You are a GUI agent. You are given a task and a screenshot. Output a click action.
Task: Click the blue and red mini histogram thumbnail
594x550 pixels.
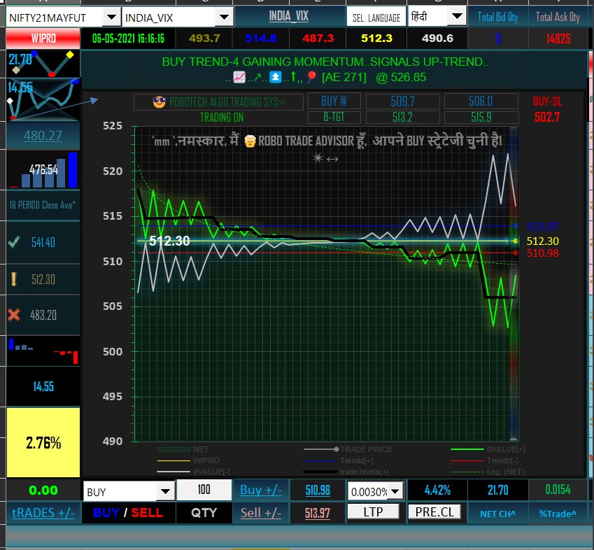tap(43, 351)
